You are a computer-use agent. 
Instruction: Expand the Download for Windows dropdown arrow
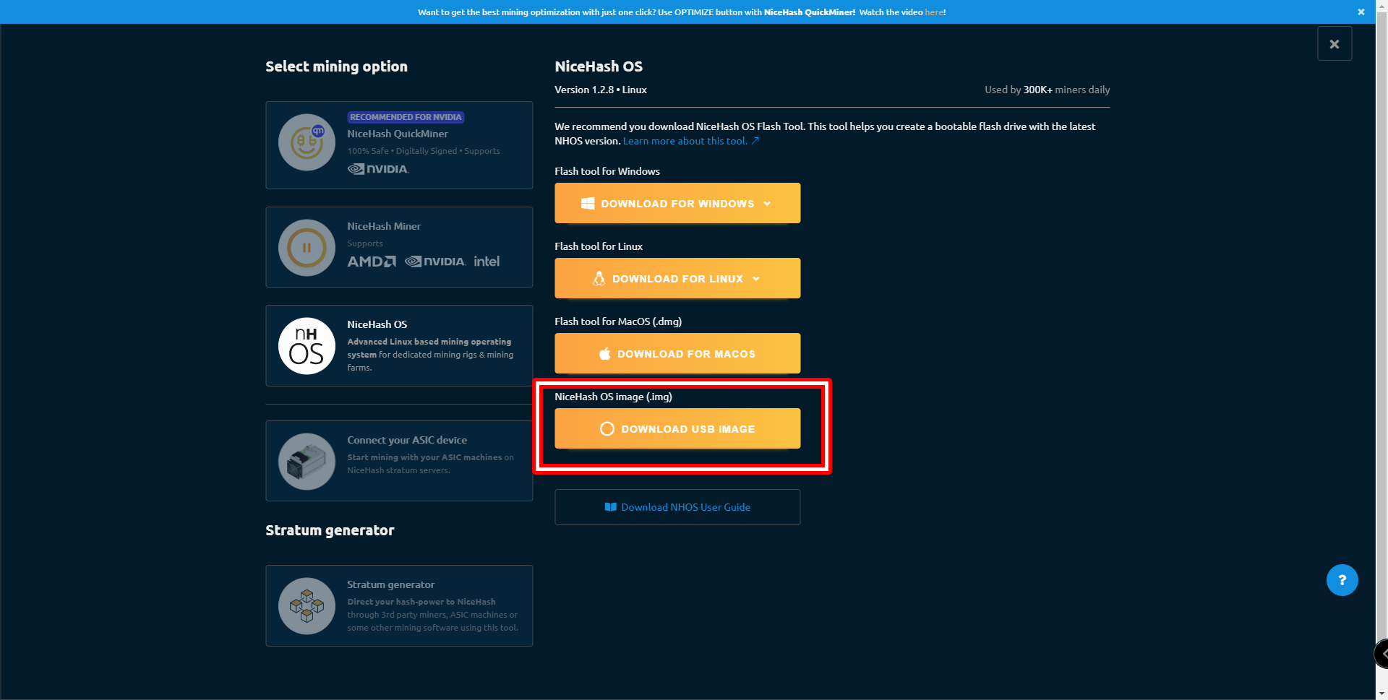(x=767, y=204)
